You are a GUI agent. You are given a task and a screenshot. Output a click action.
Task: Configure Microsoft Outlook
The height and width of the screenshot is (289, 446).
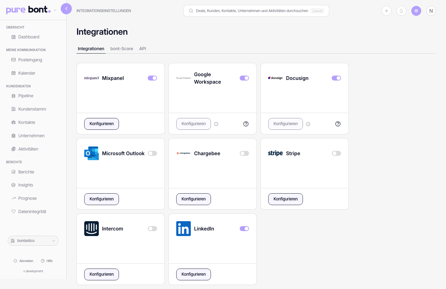pyautogui.click(x=102, y=199)
